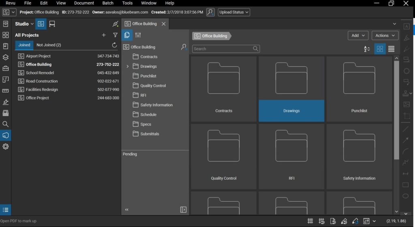Switch to Studio Projects view icon
This screenshot has width=415, height=227.
tap(41, 24)
